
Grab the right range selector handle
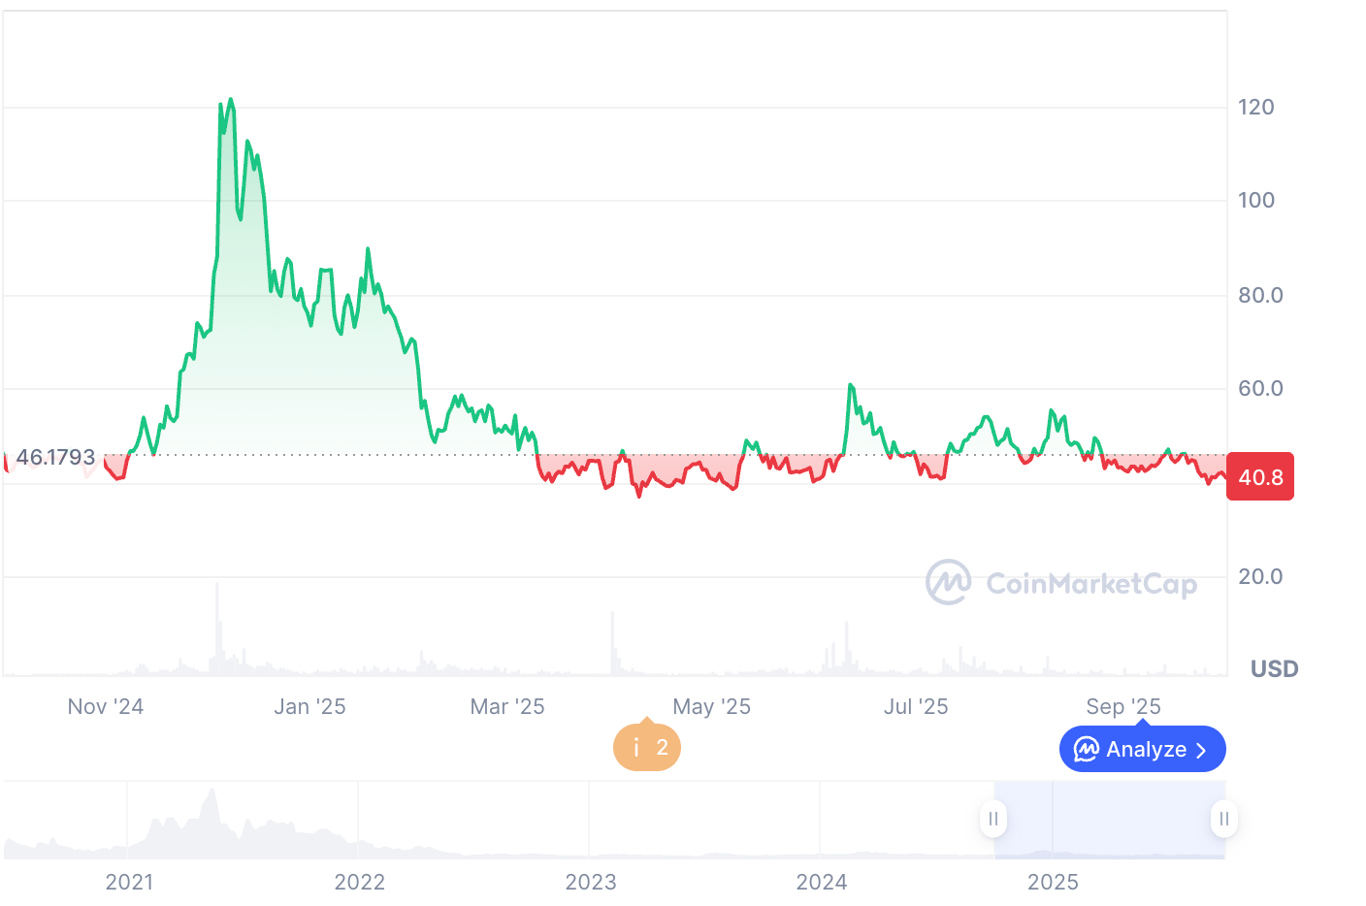(x=1223, y=819)
